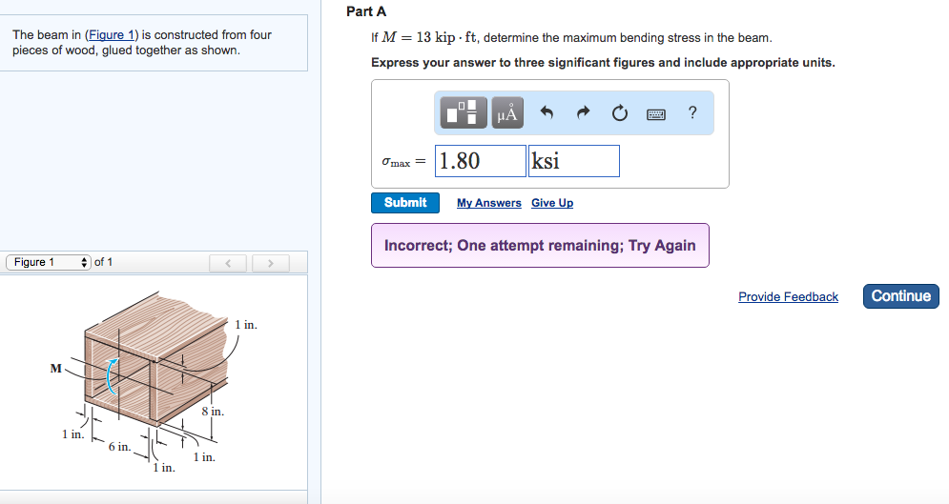The width and height of the screenshot is (949, 504).
Task: Show the keyboard shortcuts panel
Action: tap(656, 113)
